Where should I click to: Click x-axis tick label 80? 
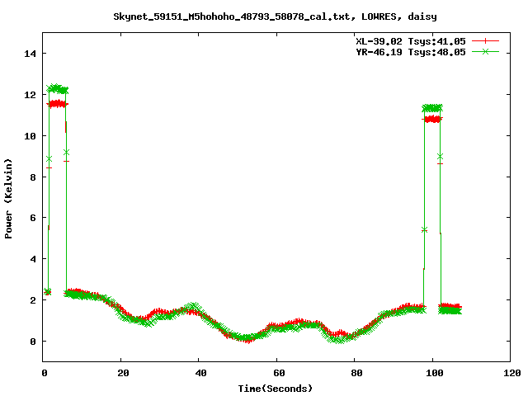[x=356, y=373]
